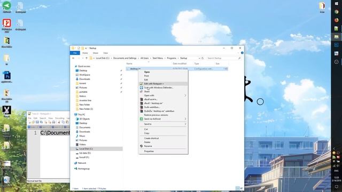Click Save icon in Notepad++ toolbar
This screenshot has height=192, width=342.
point(37,122)
